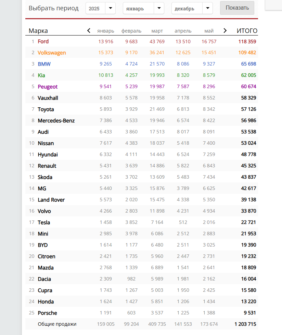Select the Dacia brand name
The width and height of the screenshot is (282, 335).
44,279
